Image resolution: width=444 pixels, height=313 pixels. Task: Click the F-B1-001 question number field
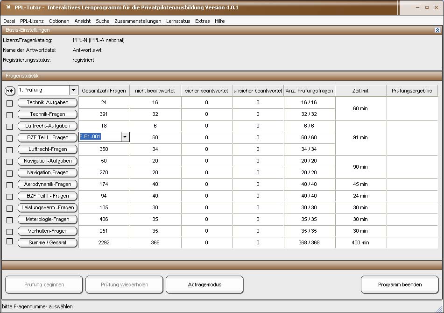coord(100,137)
